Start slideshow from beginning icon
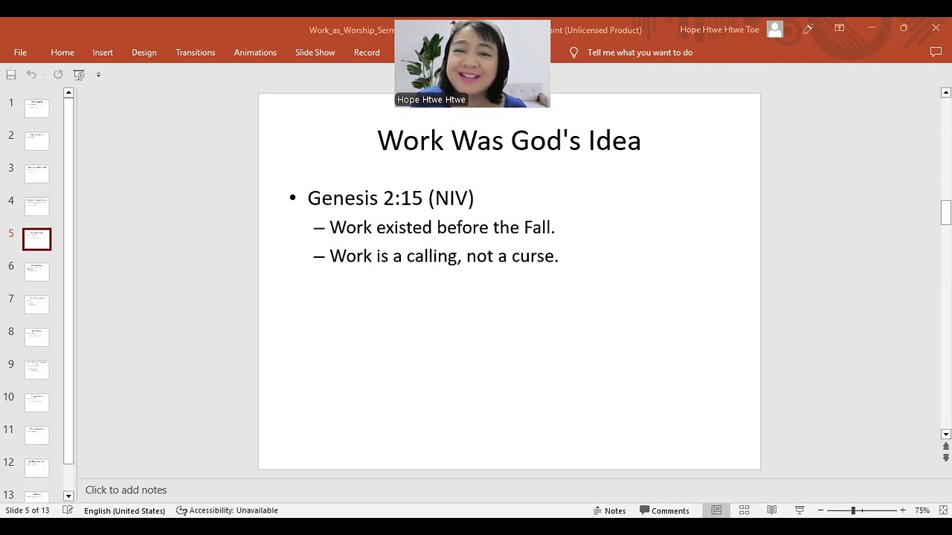 pos(79,74)
